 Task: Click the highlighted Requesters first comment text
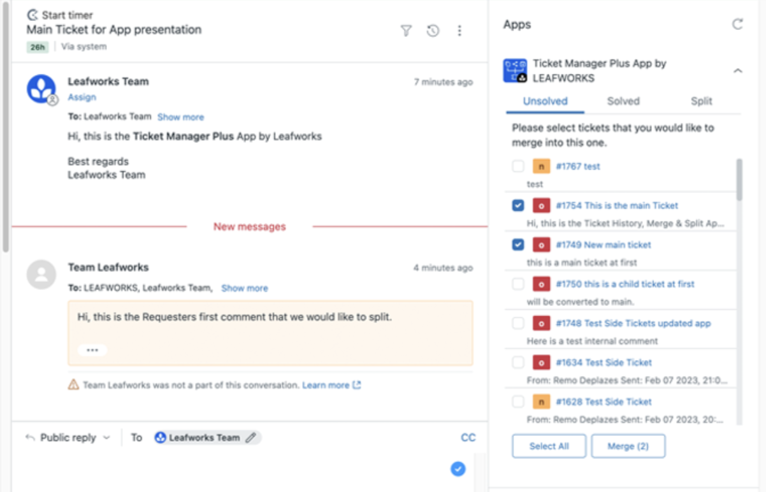point(235,316)
